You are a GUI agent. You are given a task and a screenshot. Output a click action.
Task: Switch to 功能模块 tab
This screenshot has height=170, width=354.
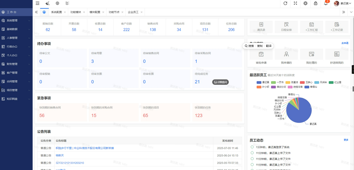76,12
